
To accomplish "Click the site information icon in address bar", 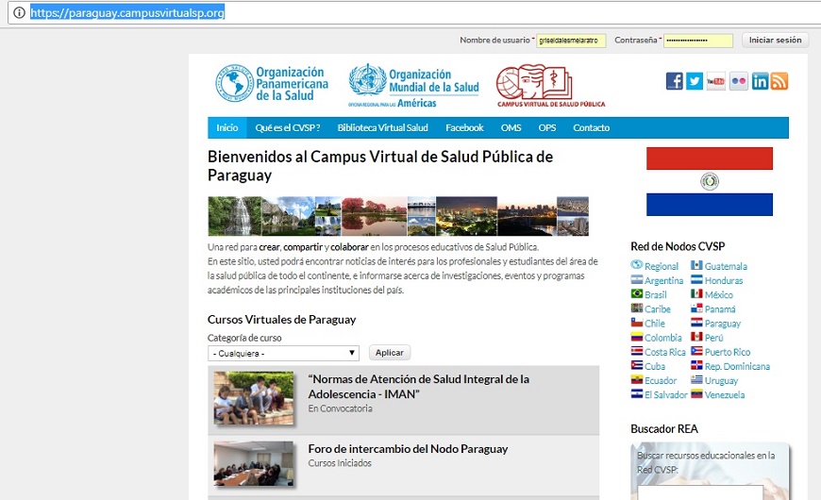I will (x=19, y=12).
